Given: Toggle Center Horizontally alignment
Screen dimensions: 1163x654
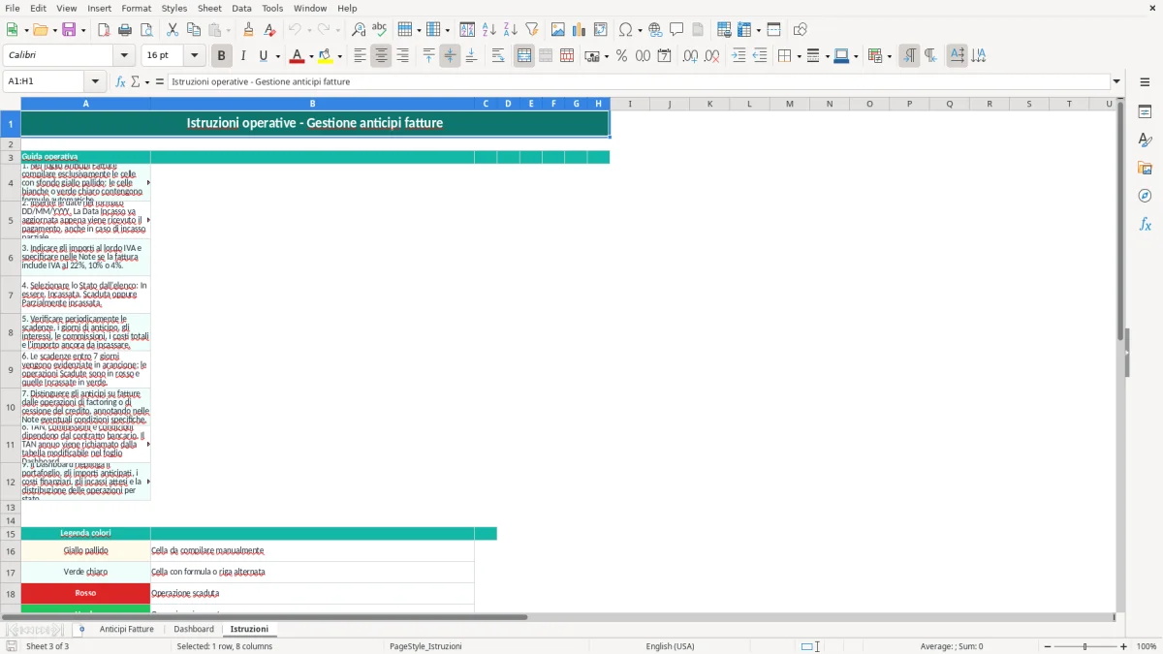Looking at the screenshot, I should (381, 56).
